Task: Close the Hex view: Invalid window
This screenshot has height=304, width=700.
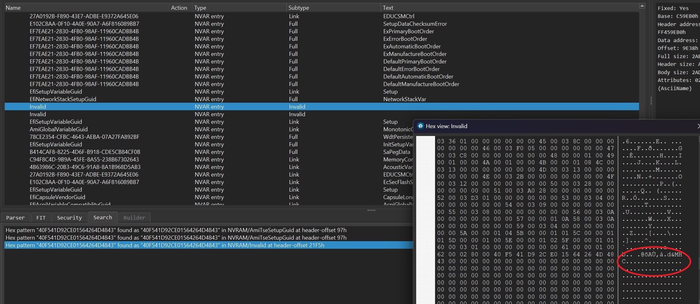Action: [698, 126]
